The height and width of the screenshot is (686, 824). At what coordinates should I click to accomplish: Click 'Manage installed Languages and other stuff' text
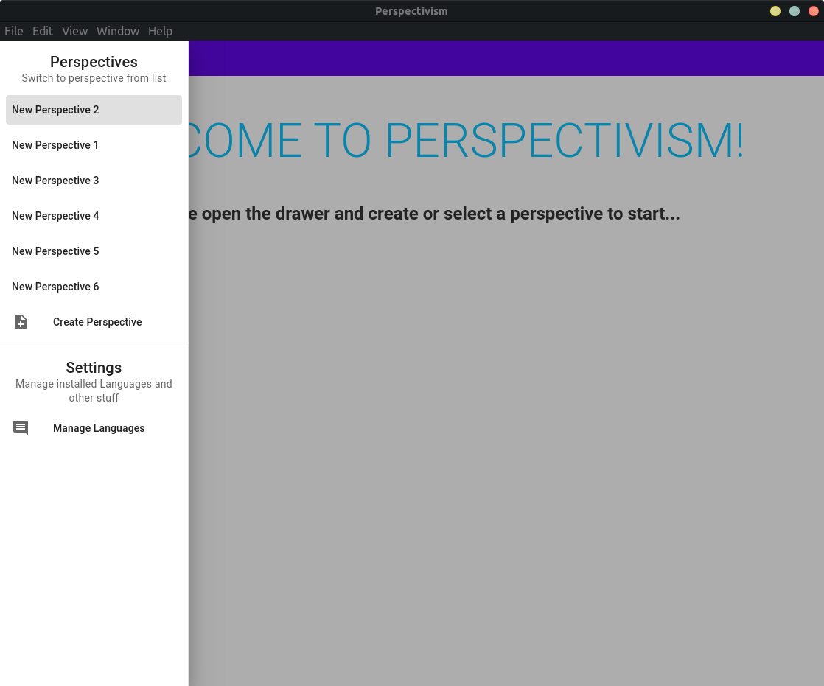tap(94, 391)
